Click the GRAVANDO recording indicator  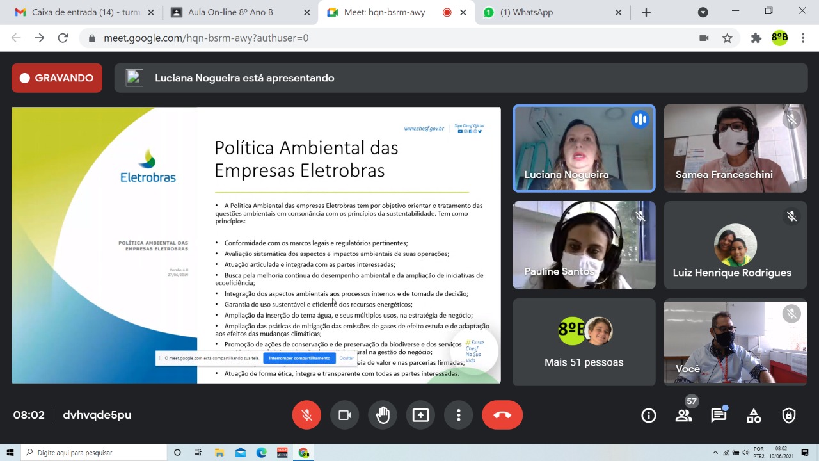pyautogui.click(x=57, y=78)
